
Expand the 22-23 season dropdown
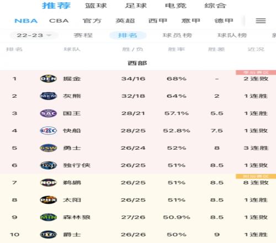coord(34,35)
